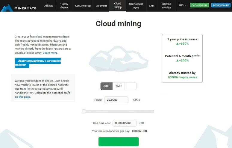Click the cloud illustration image
The width and height of the screenshot is (232, 148).
[x=118, y=59]
